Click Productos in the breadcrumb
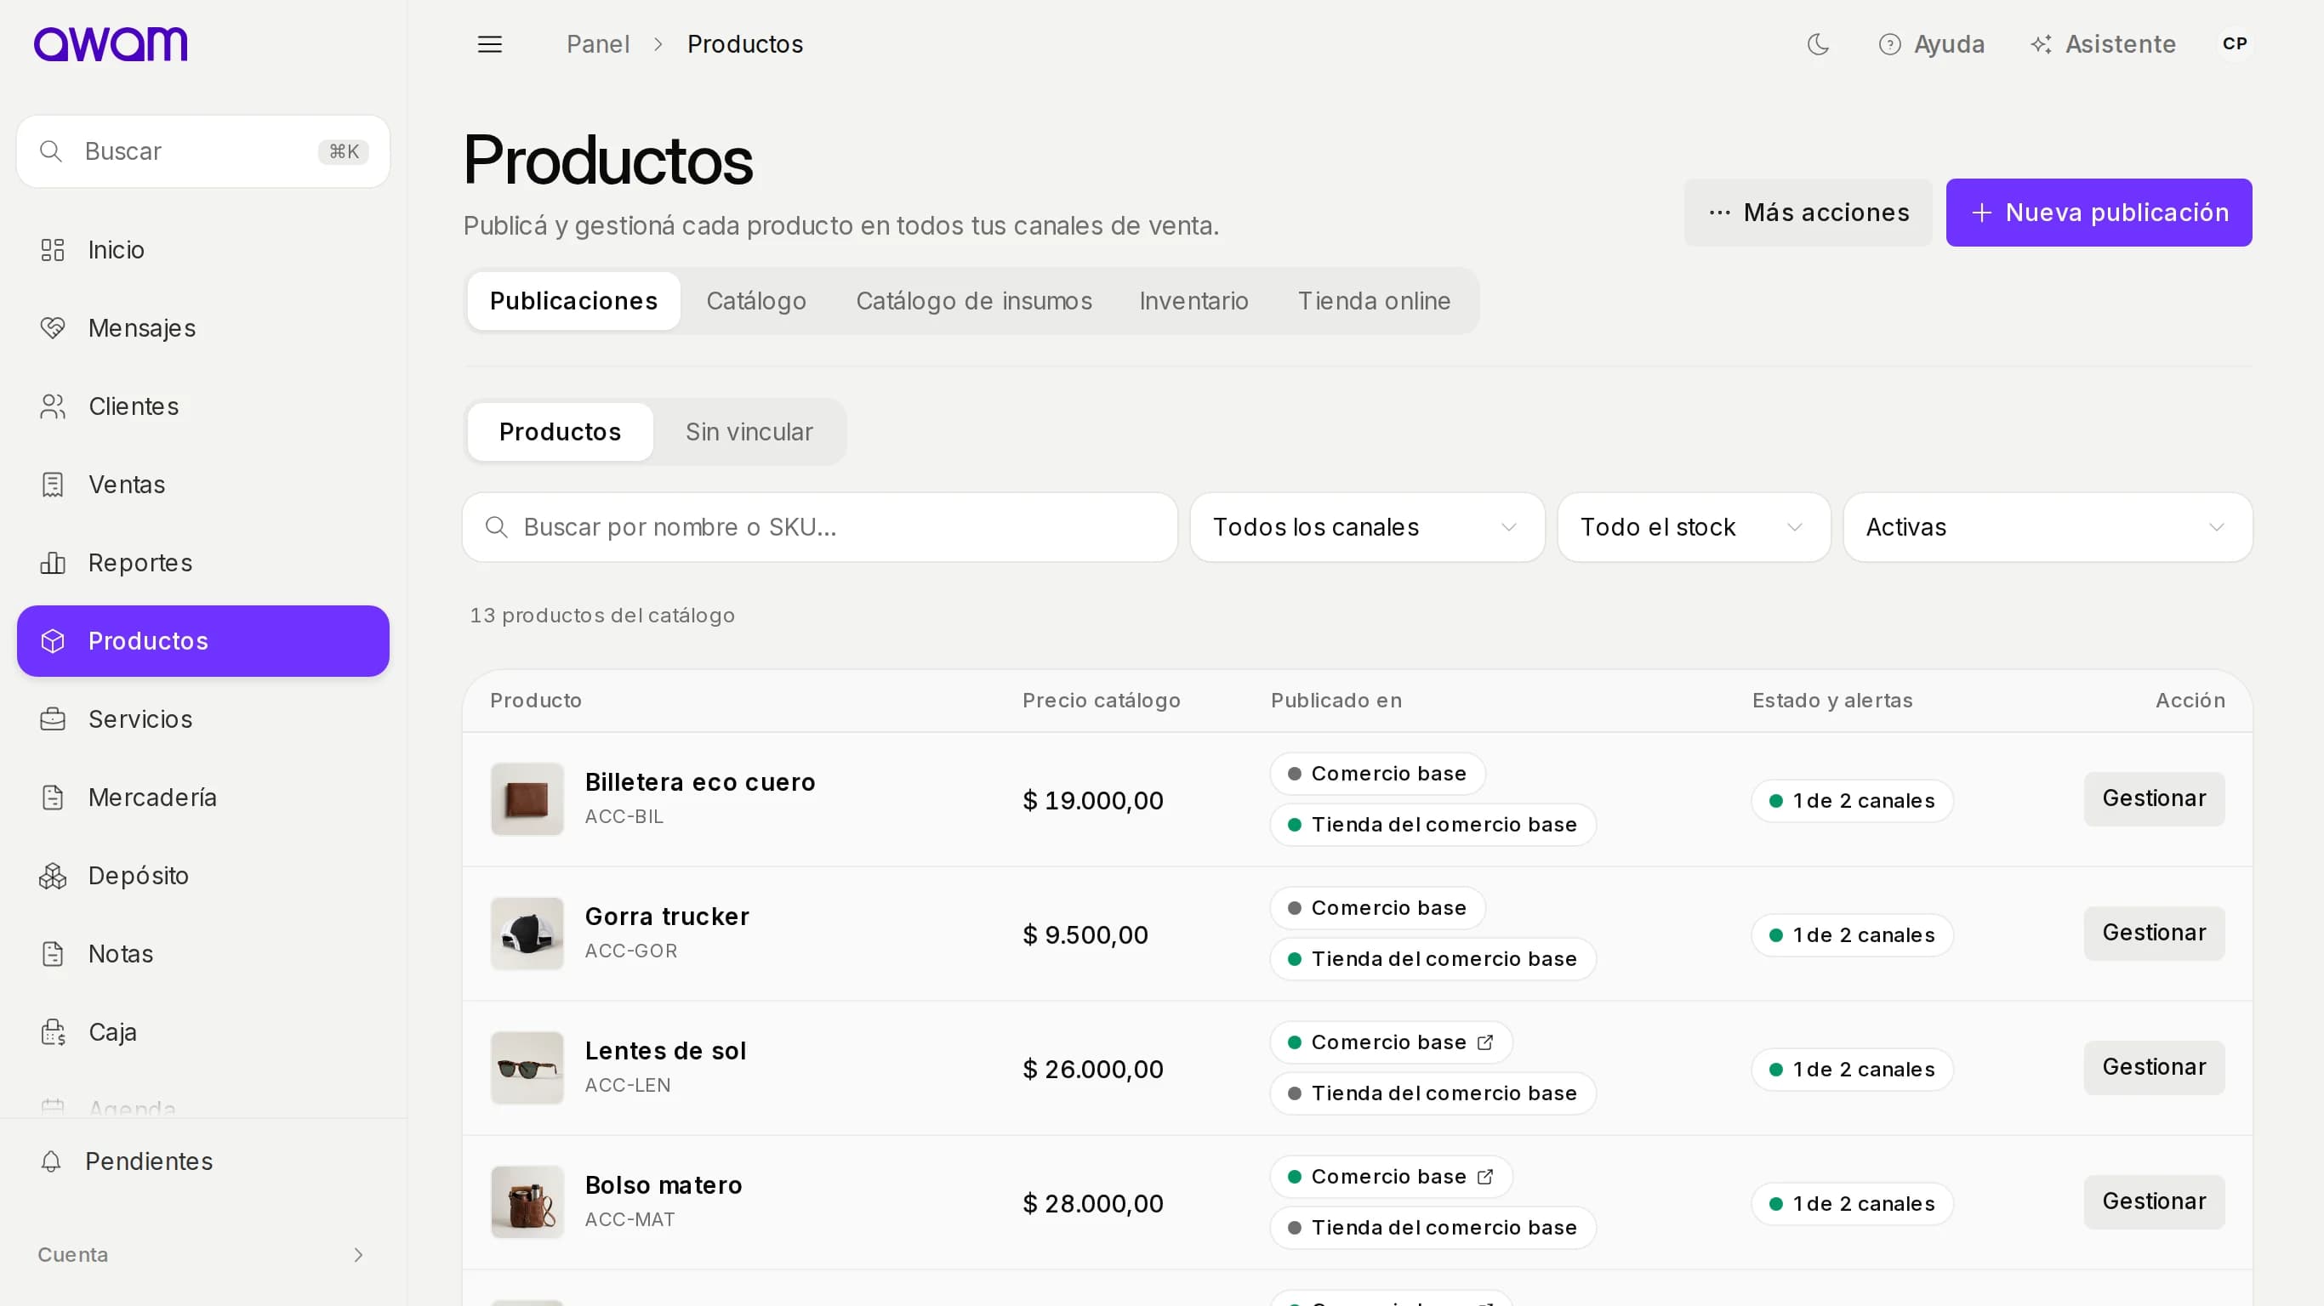 point(745,44)
